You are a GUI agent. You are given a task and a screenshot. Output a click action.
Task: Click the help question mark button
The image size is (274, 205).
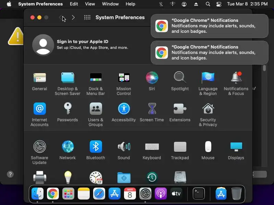tap(10, 174)
